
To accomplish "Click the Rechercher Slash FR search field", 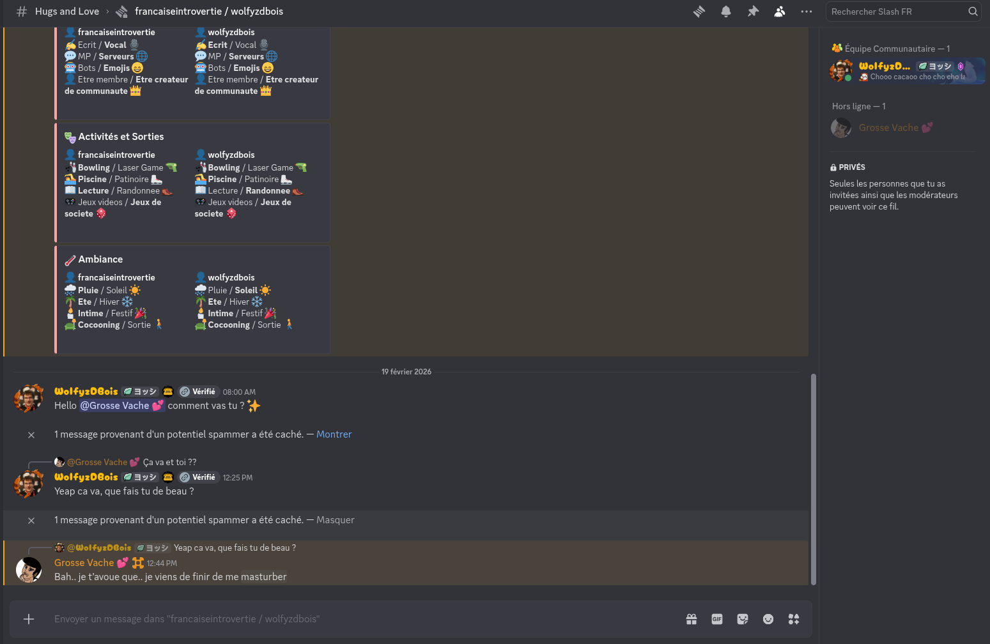I will pyautogui.click(x=897, y=11).
